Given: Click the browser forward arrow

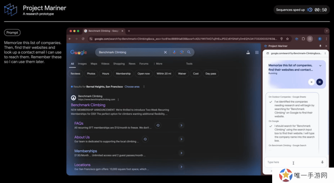Looking at the screenshot, I should [x=76, y=39].
